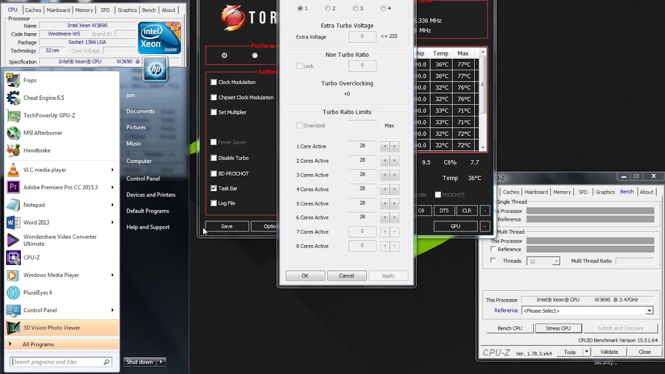Uncheck Task Bar checkbox
This screenshot has height=374, width=665.
pyautogui.click(x=214, y=188)
